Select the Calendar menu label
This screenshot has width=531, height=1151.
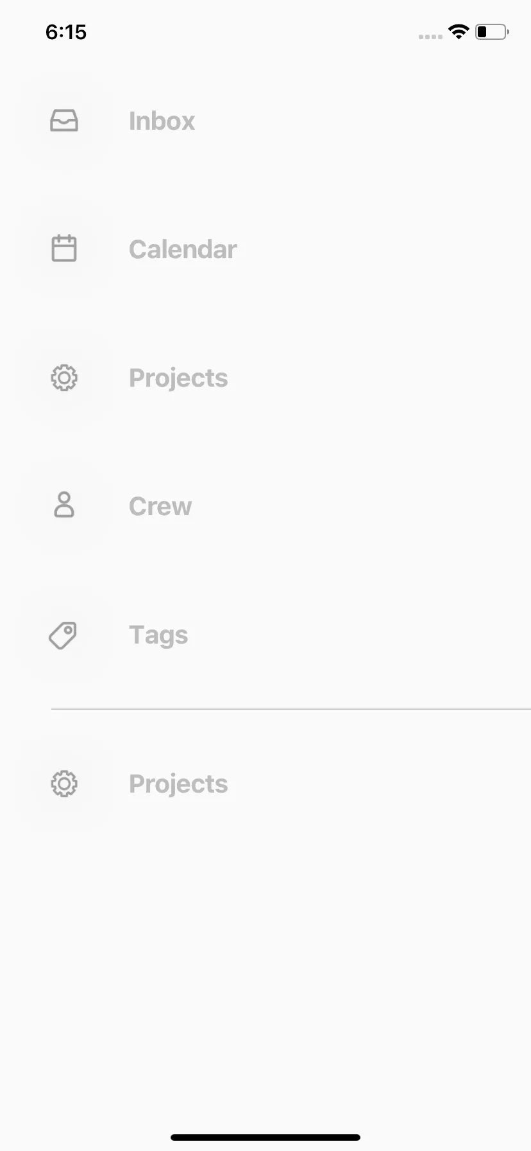coord(183,249)
